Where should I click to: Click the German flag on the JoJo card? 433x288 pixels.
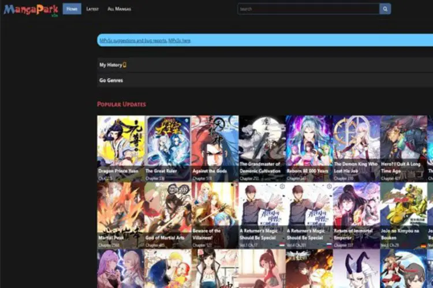pos(423,245)
